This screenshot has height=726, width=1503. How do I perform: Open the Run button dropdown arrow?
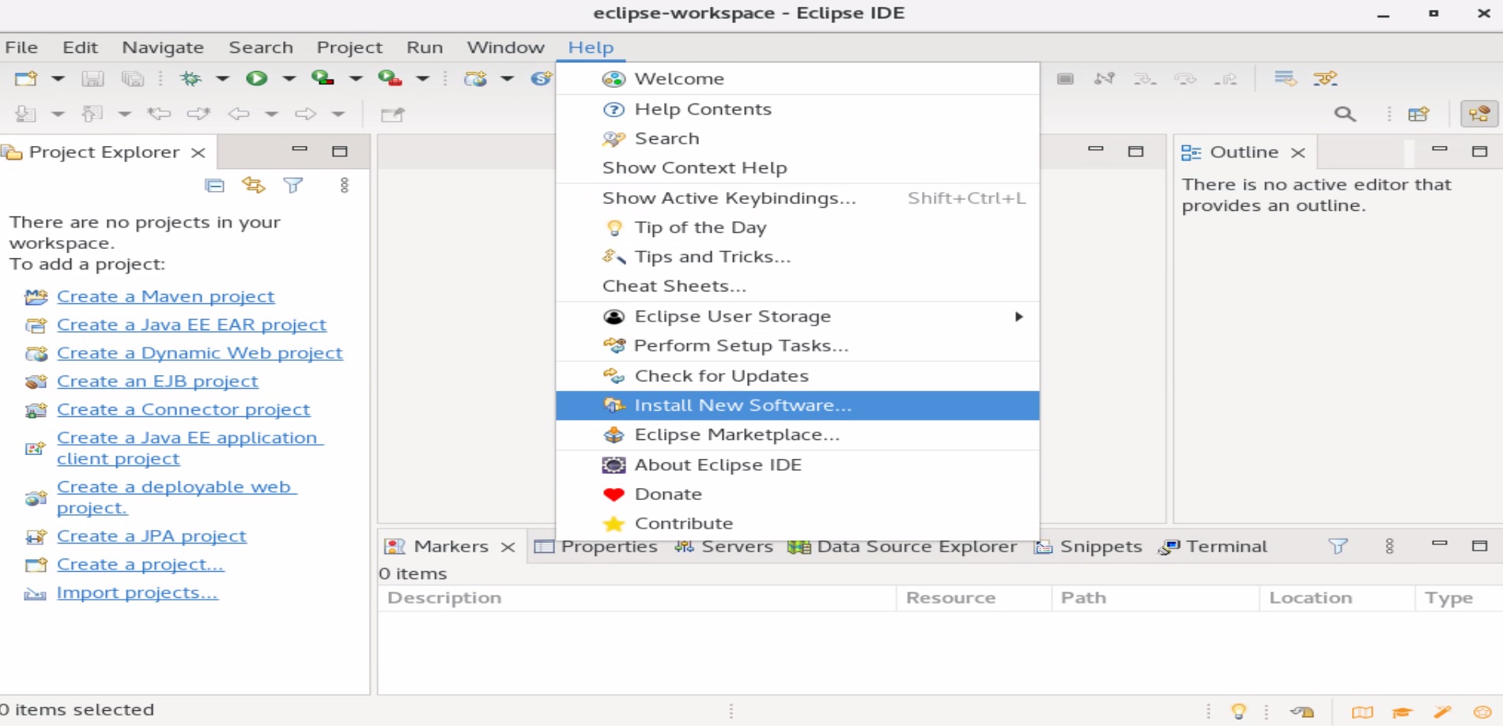[289, 78]
